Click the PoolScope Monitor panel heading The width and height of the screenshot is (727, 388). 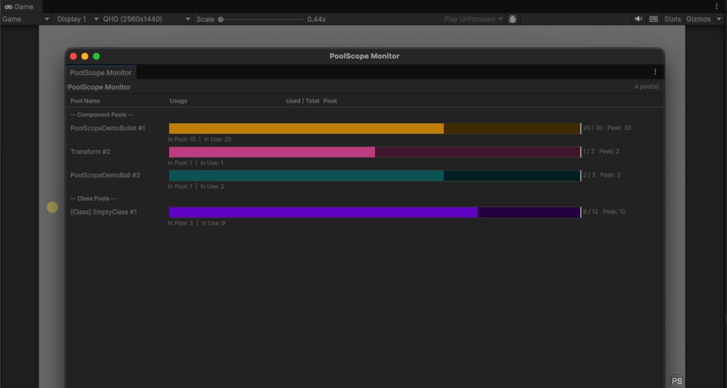[99, 87]
